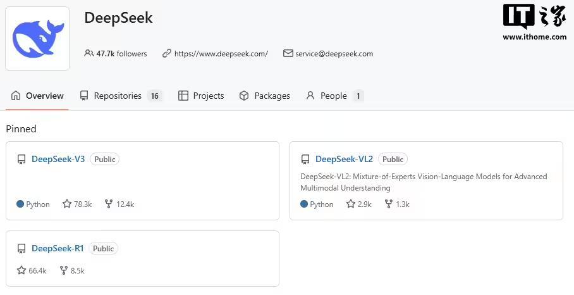This screenshot has height=295, width=574.
Task: Open the DeepSeek-R1 repository
Action: tap(58, 248)
